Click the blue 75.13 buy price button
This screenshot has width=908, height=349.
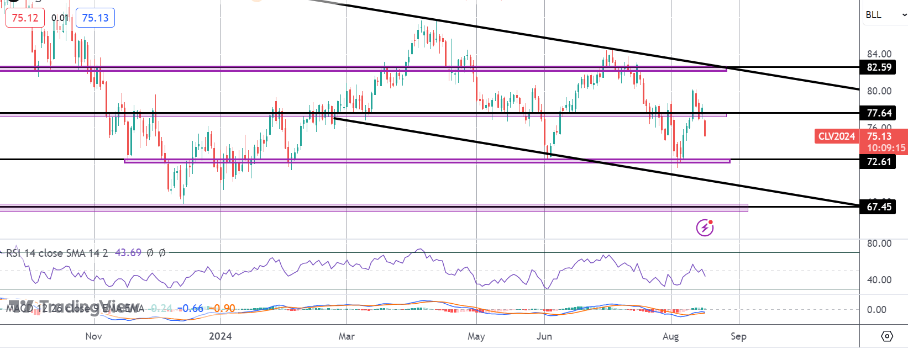(95, 18)
